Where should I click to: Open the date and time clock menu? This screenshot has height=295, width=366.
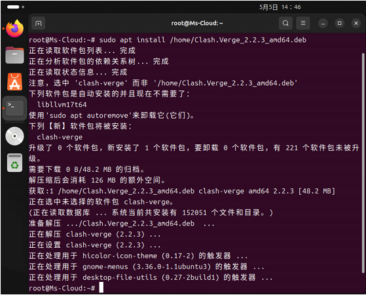280,7
